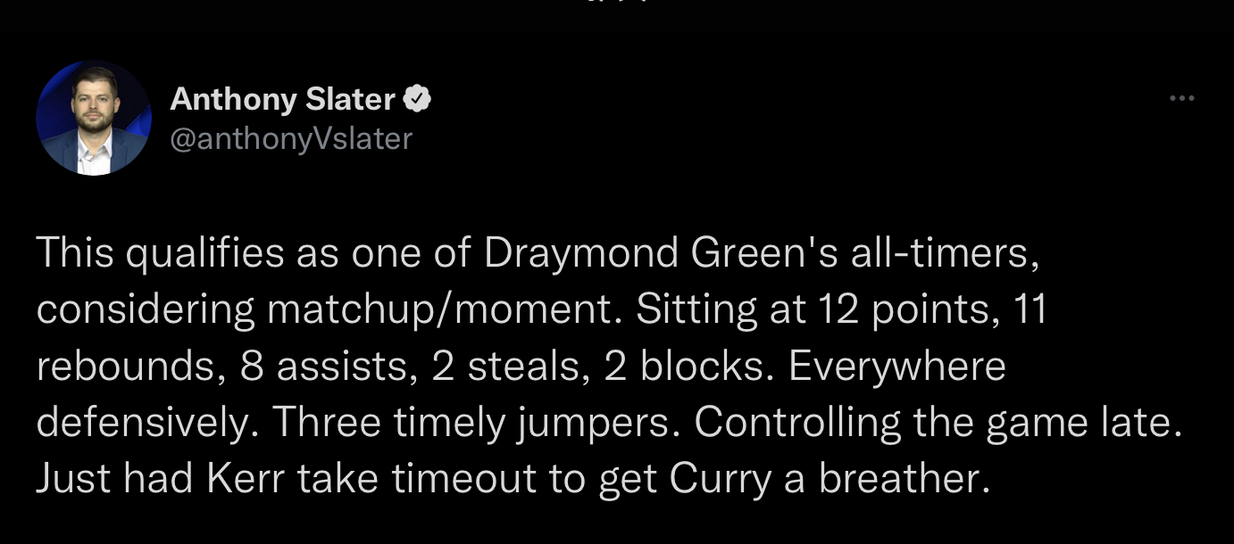Screen dimensions: 1234x544
Task: Click Anthony Slater's profile avatar photo
Action: [x=94, y=118]
